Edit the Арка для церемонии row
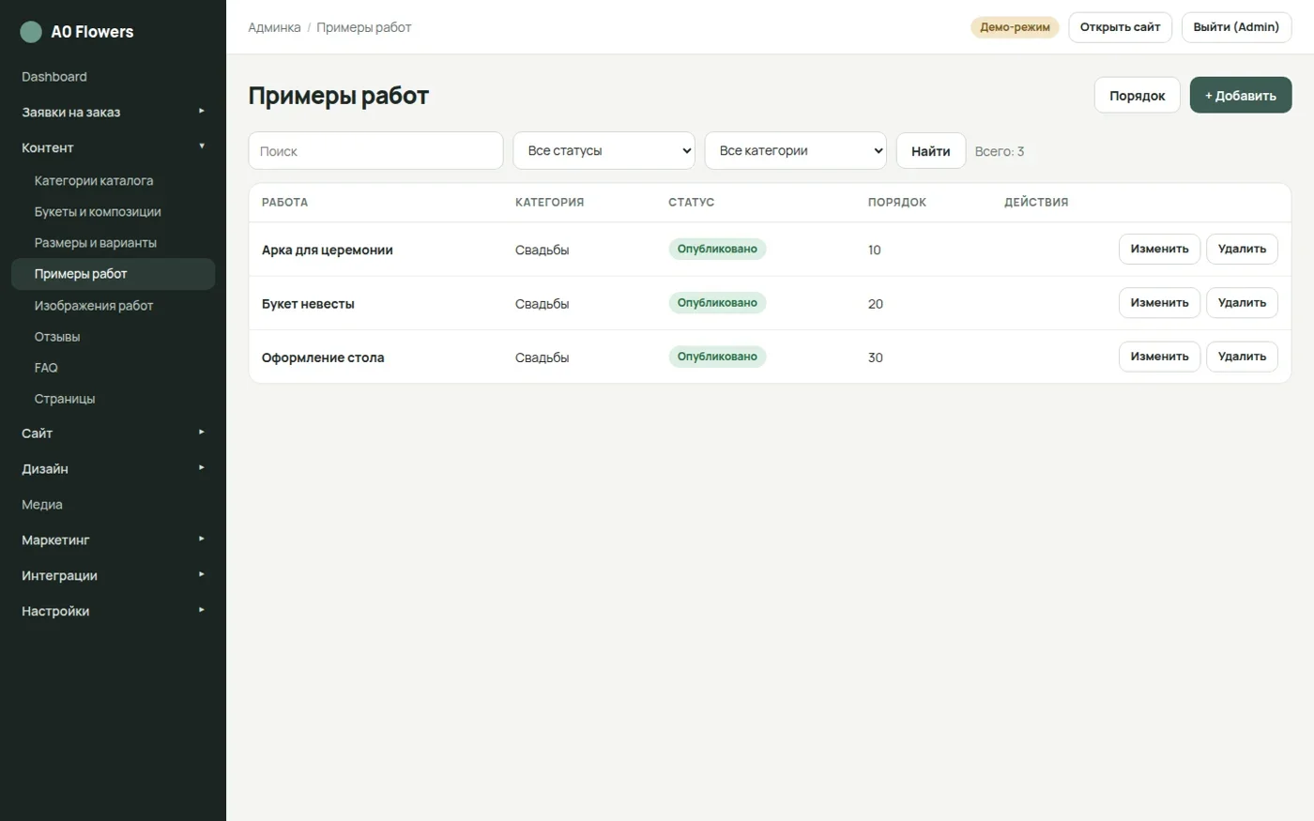1314x821 pixels. click(1159, 250)
